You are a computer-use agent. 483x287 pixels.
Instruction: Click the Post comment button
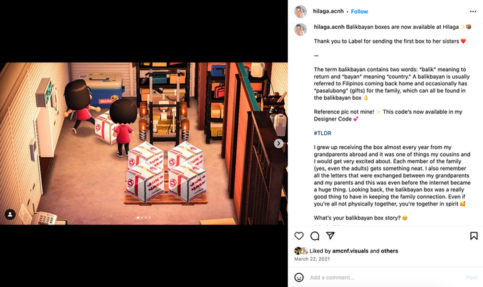[472, 278]
